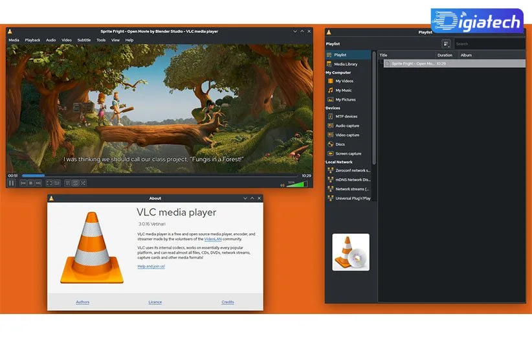This screenshot has width=532, height=338.
Task: Open the Credits link in About
Action: [x=228, y=302]
